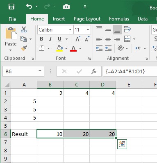Toggle Bottom Align
Screen dimensions: 157x163
coord(117,29)
